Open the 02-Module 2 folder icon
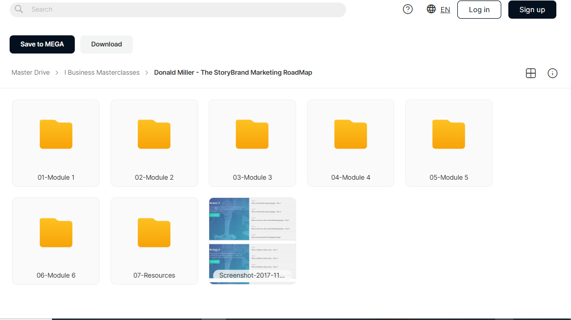571x320 pixels. (x=154, y=134)
